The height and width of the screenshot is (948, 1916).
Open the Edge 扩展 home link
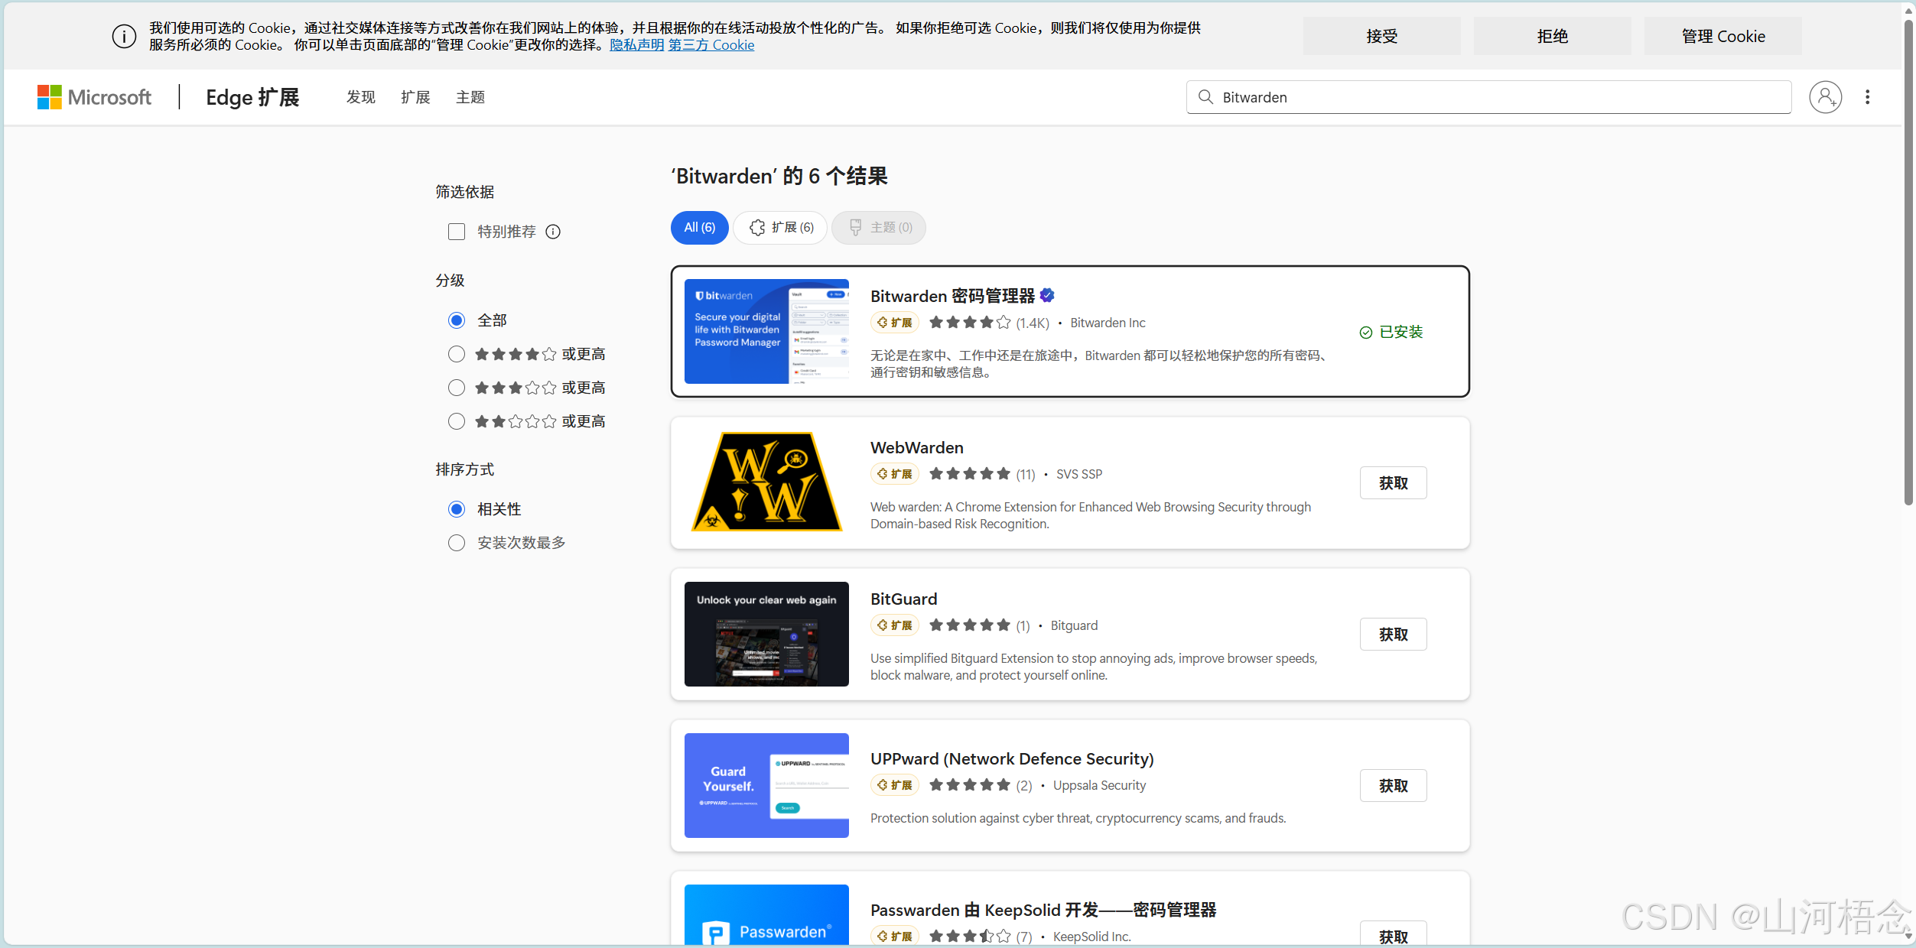(x=252, y=97)
